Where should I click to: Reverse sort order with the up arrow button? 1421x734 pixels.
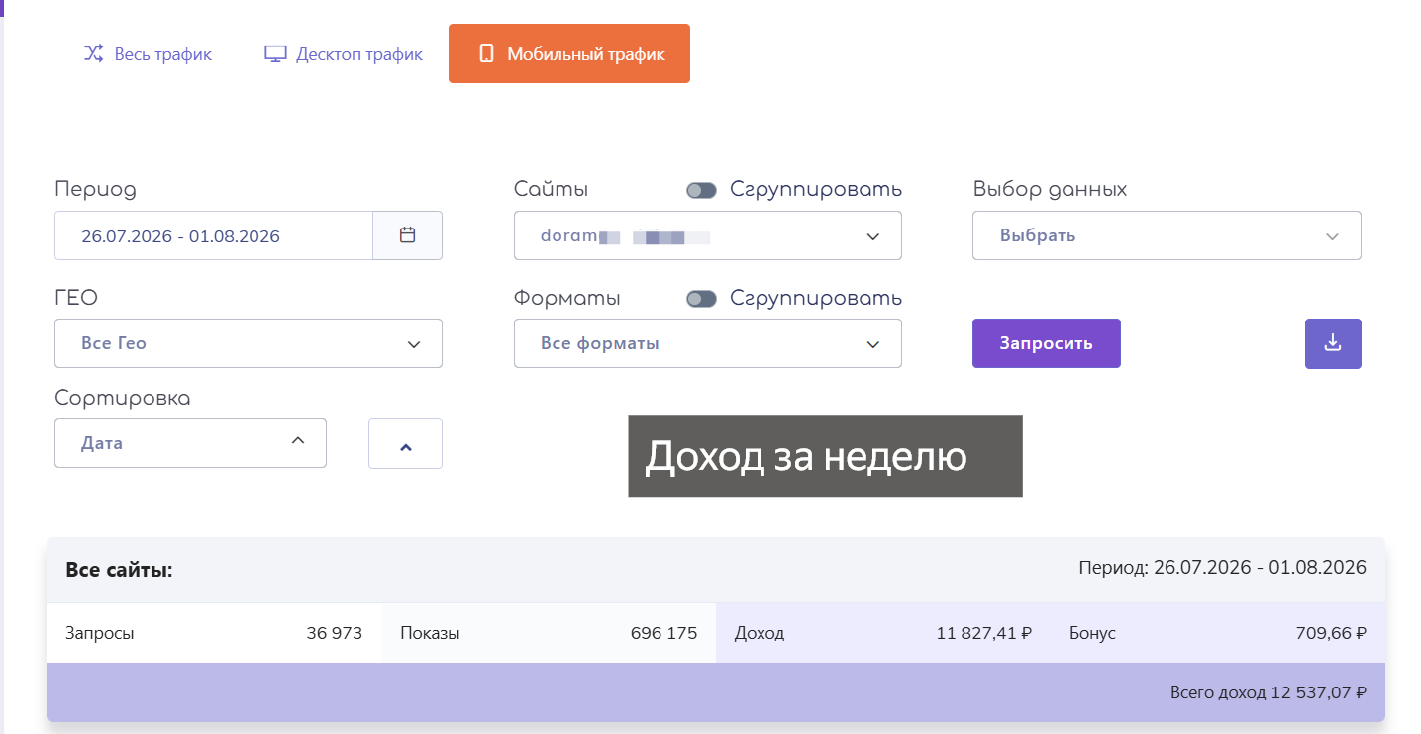(405, 444)
